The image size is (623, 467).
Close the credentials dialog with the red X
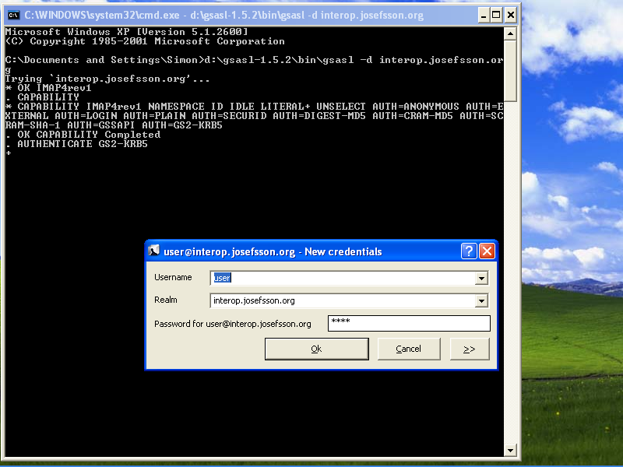coord(487,251)
